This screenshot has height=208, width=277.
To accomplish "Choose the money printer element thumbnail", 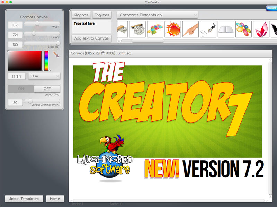I will [137, 29].
